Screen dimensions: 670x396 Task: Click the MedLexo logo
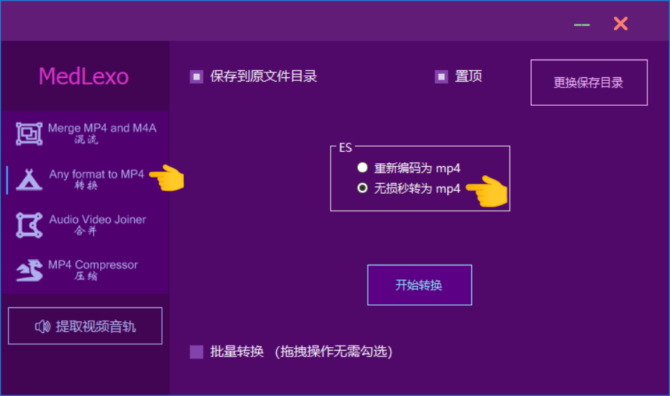(x=84, y=77)
